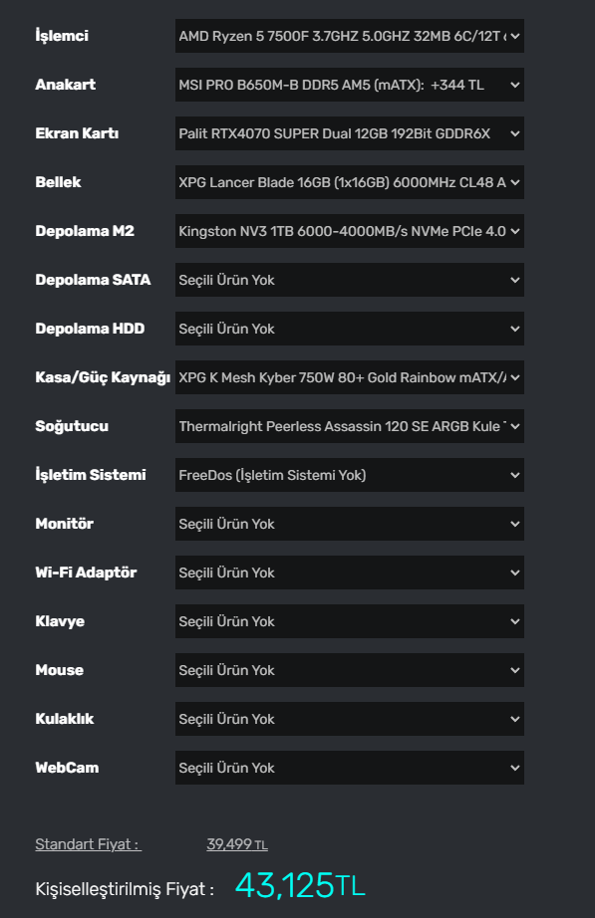Screen dimensions: 595x918
Task: Click the Depolama HDD dropdown chevron
Action: point(514,329)
